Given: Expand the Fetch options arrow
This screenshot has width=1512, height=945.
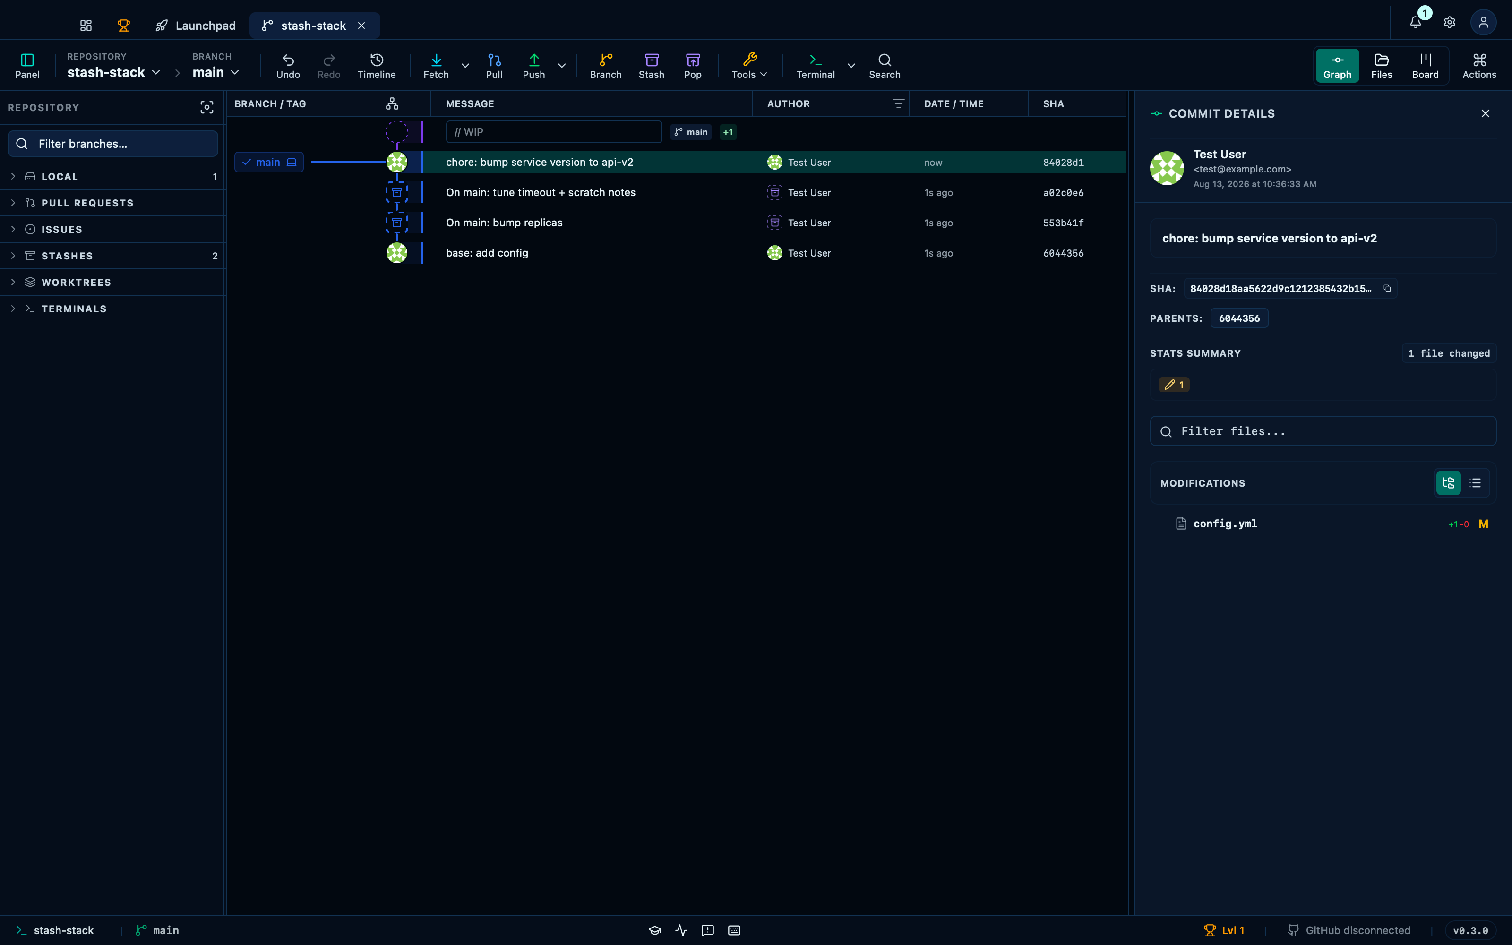Looking at the screenshot, I should point(465,66).
